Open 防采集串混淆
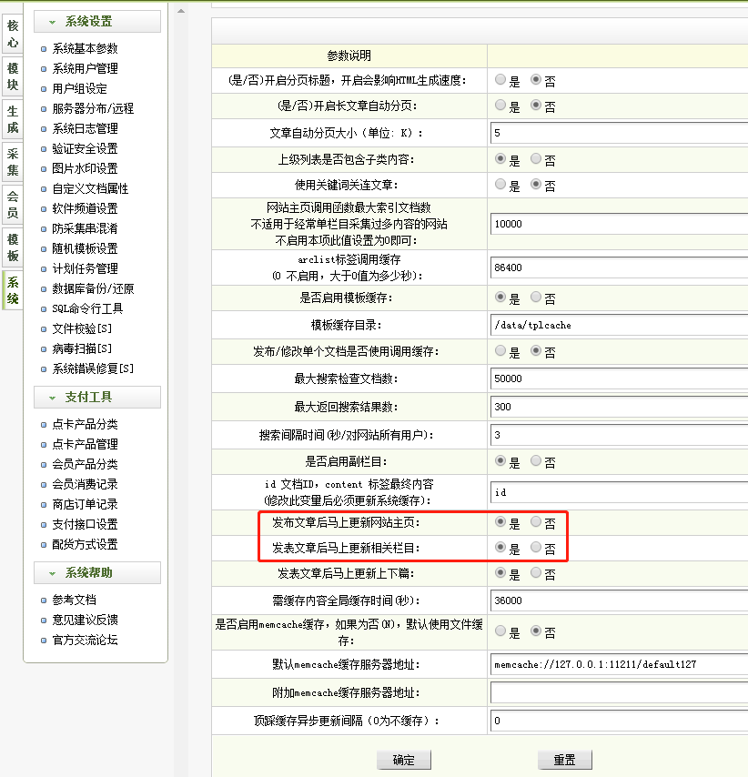This screenshot has width=748, height=777. [85, 228]
